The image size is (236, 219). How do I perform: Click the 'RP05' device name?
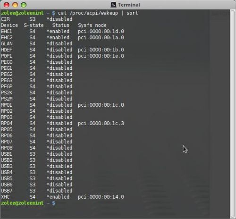(x=7, y=129)
